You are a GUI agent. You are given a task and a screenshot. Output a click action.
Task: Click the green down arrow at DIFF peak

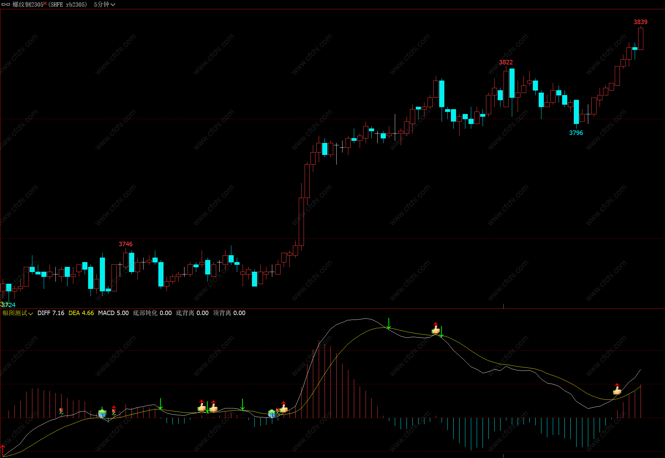389,323
